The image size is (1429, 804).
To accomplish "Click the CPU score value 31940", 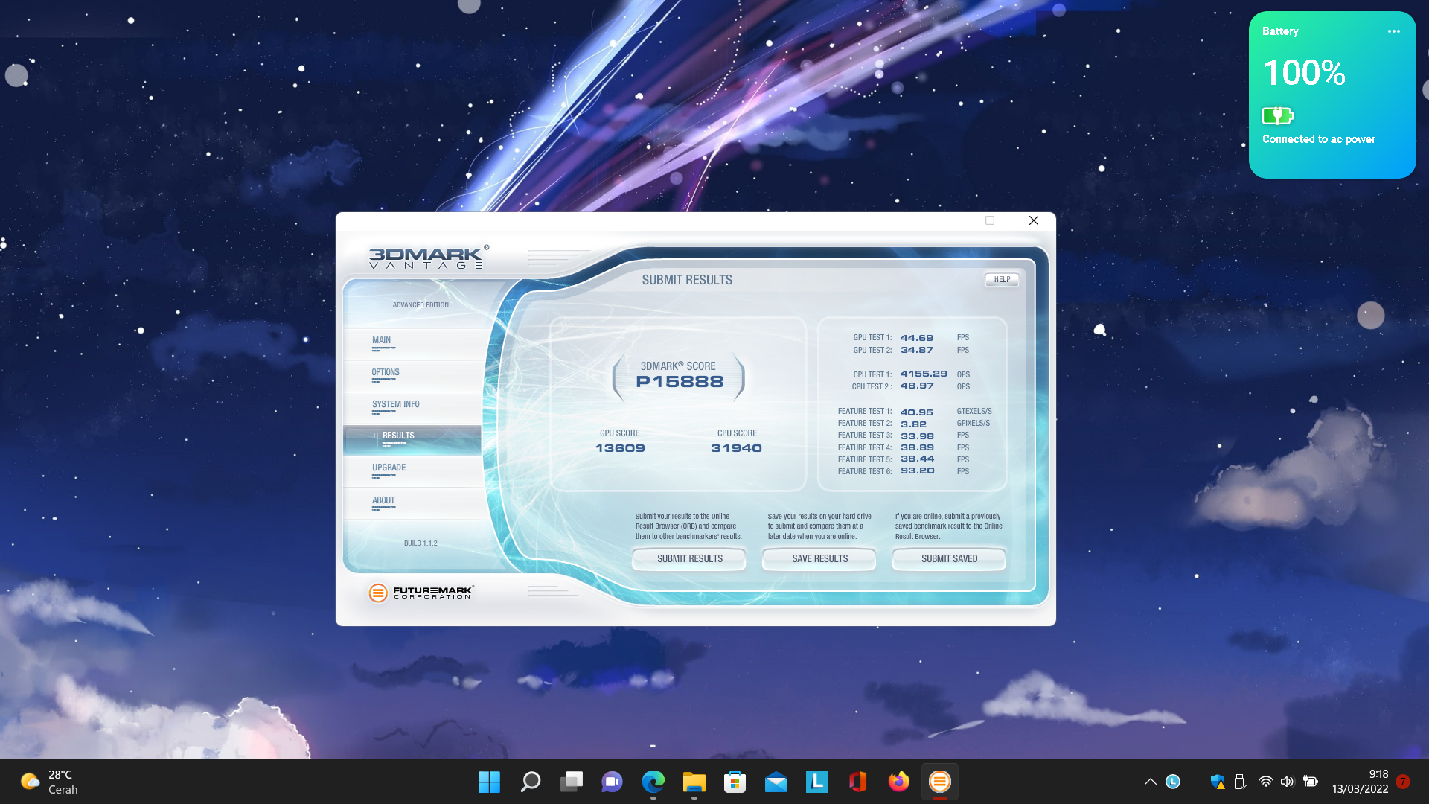I will (736, 448).
